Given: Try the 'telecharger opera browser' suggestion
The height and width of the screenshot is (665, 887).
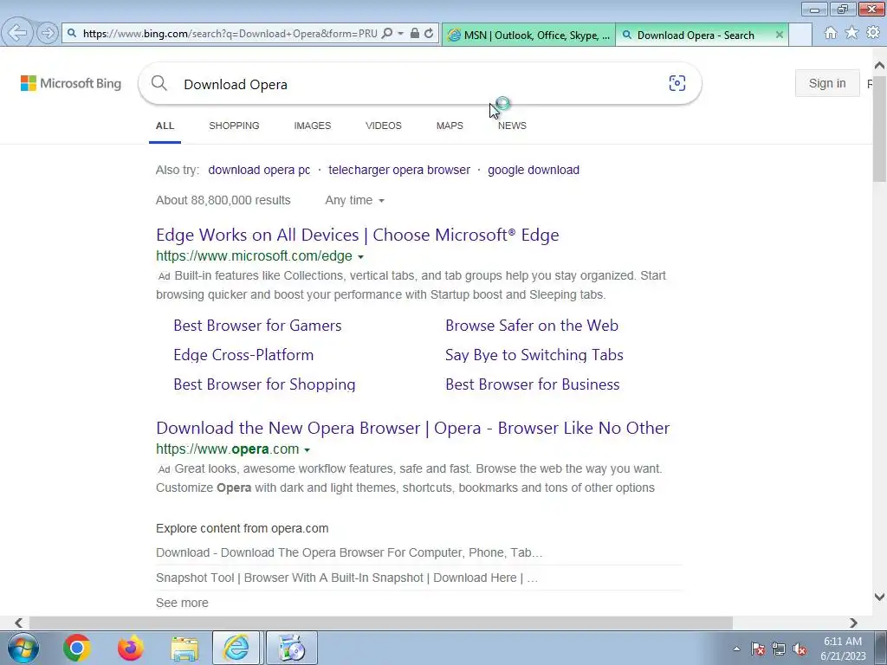Looking at the screenshot, I should [x=399, y=170].
